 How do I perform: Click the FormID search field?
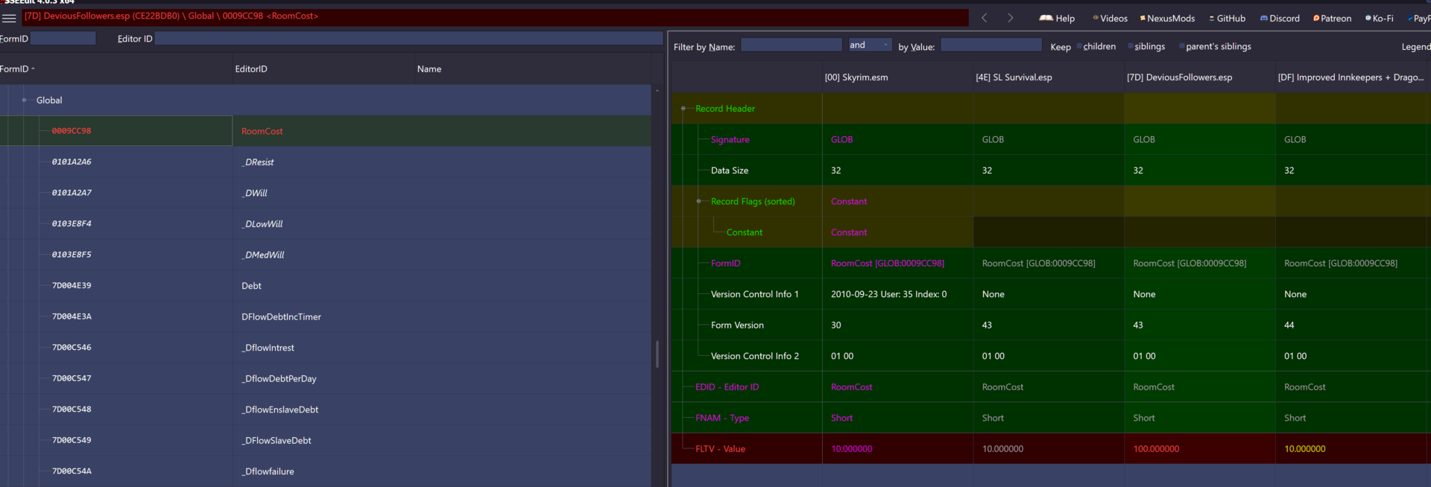click(63, 38)
